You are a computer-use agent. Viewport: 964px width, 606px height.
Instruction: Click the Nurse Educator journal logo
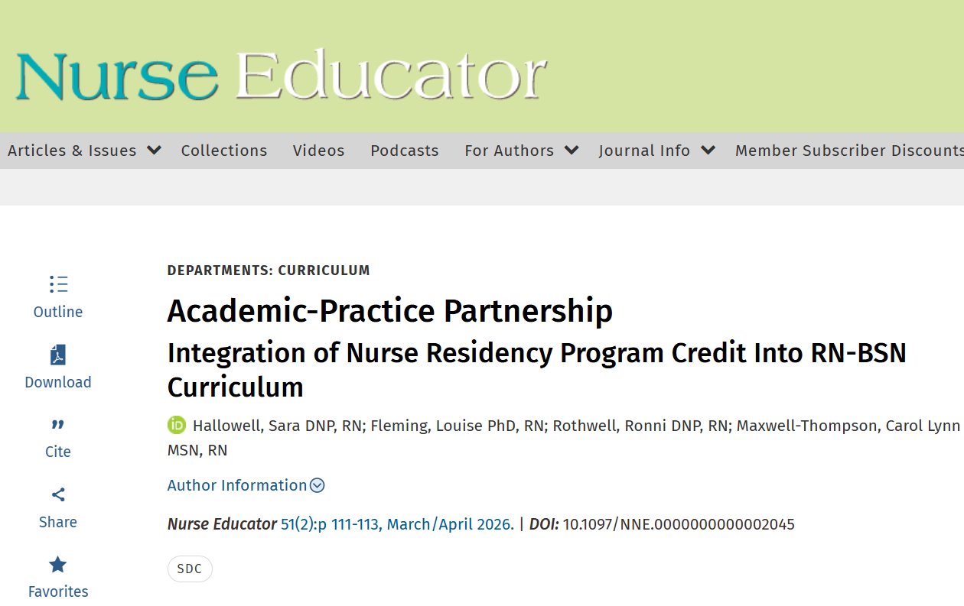pyautogui.click(x=279, y=73)
